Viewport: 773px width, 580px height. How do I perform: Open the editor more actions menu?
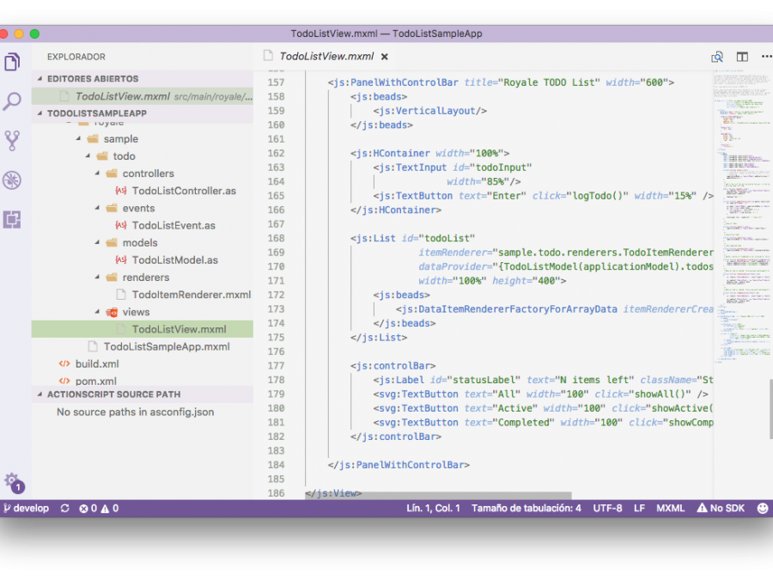[763, 57]
